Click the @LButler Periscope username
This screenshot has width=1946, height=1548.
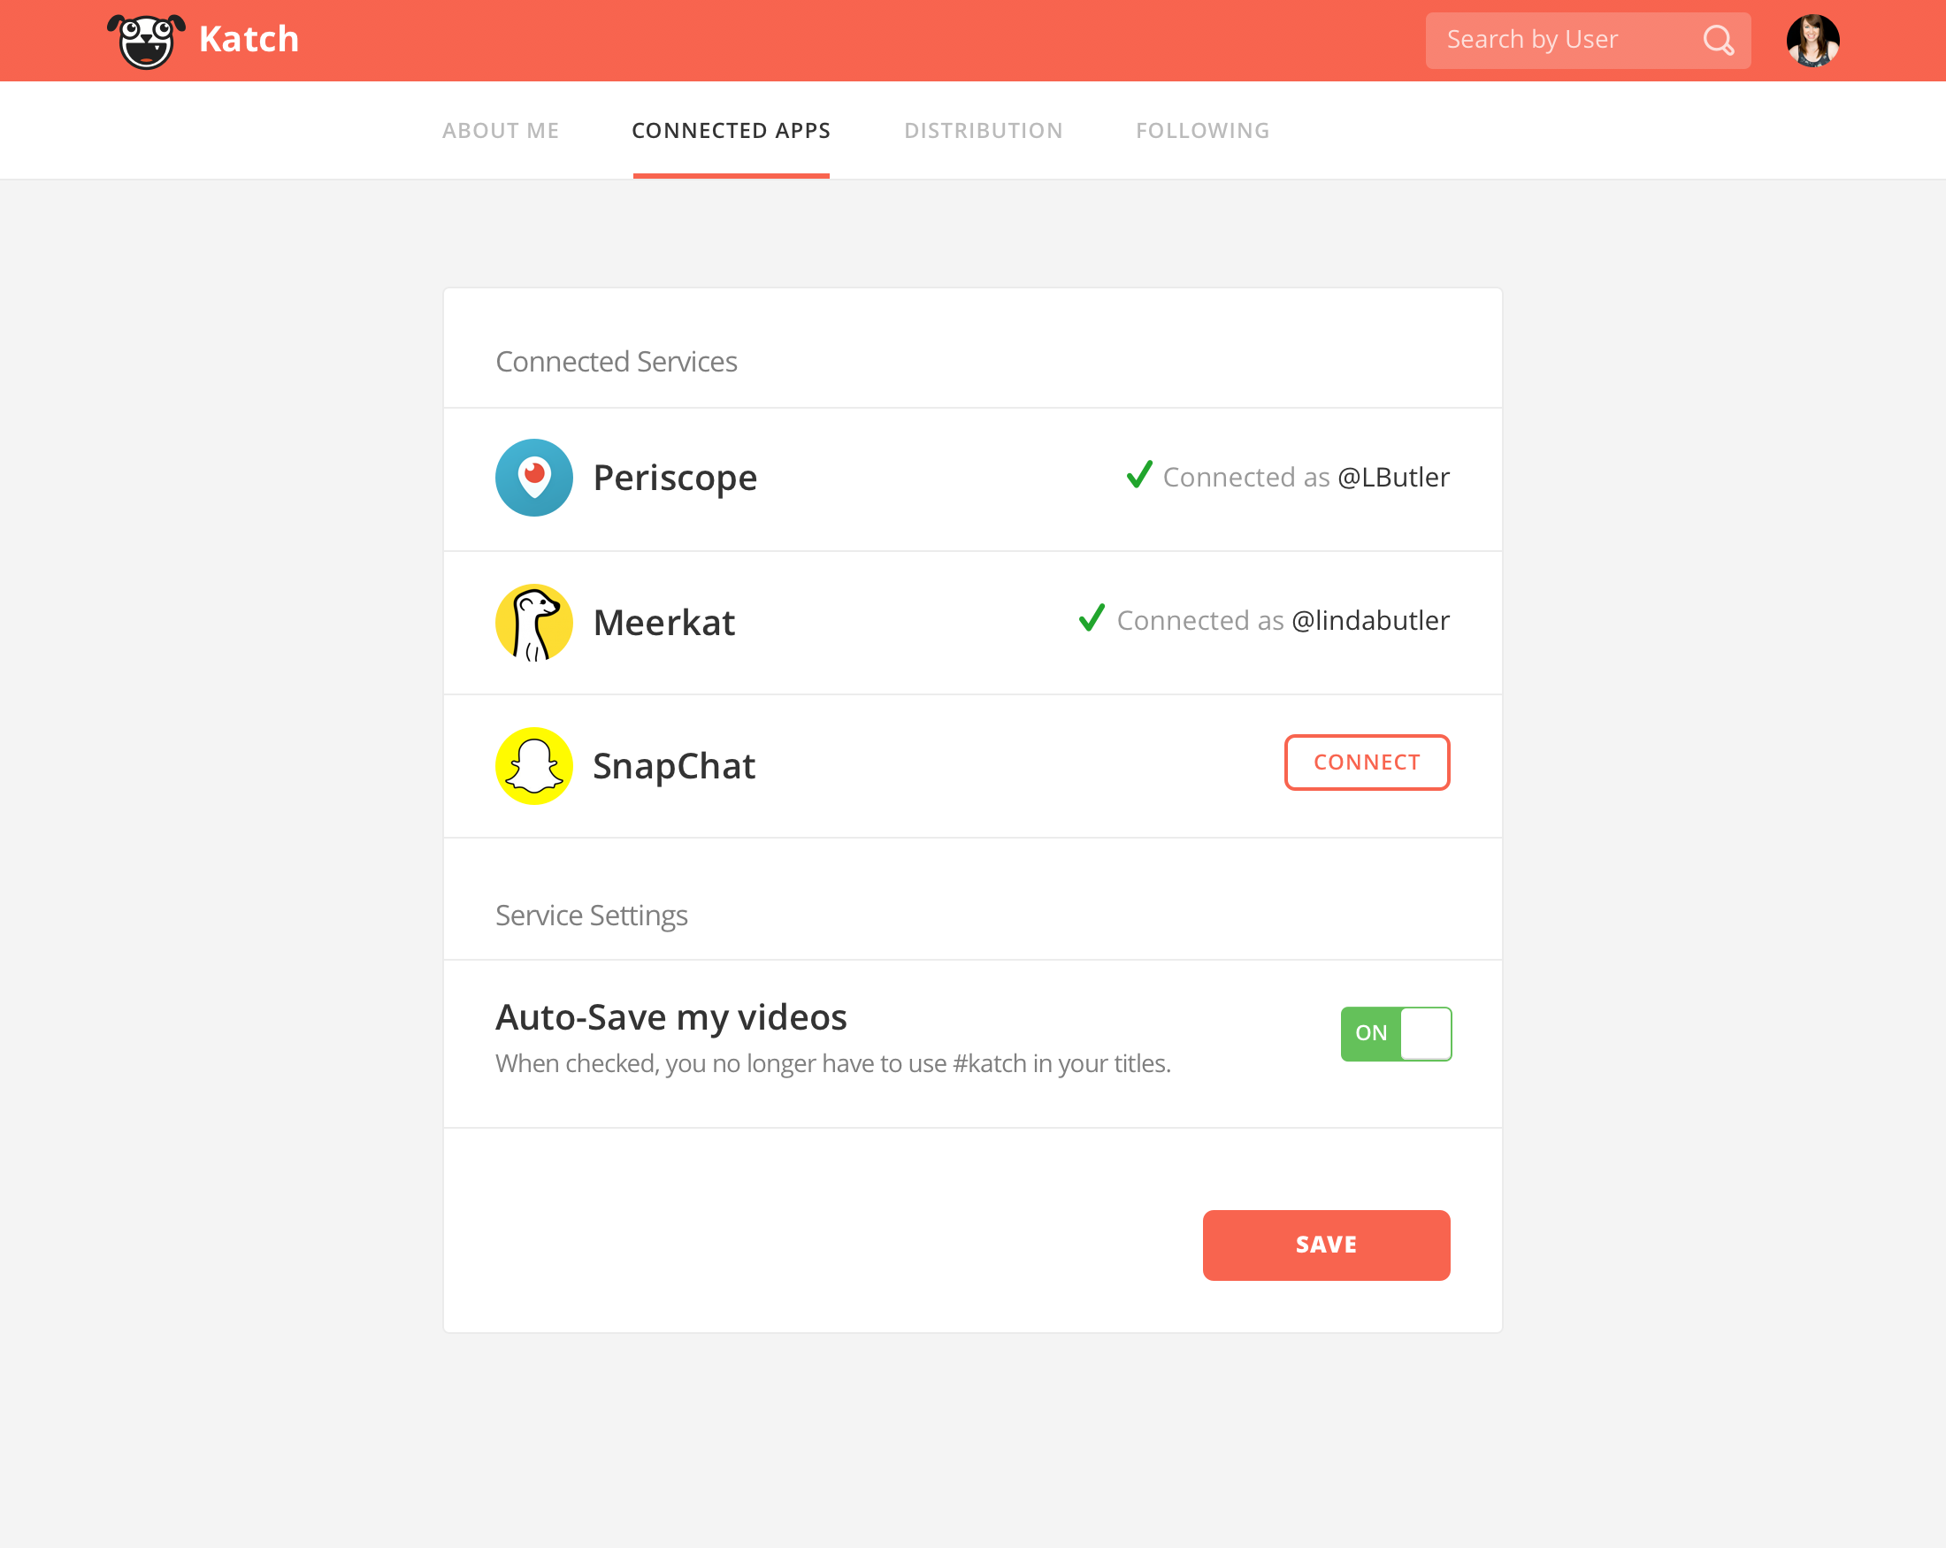pyautogui.click(x=1394, y=477)
